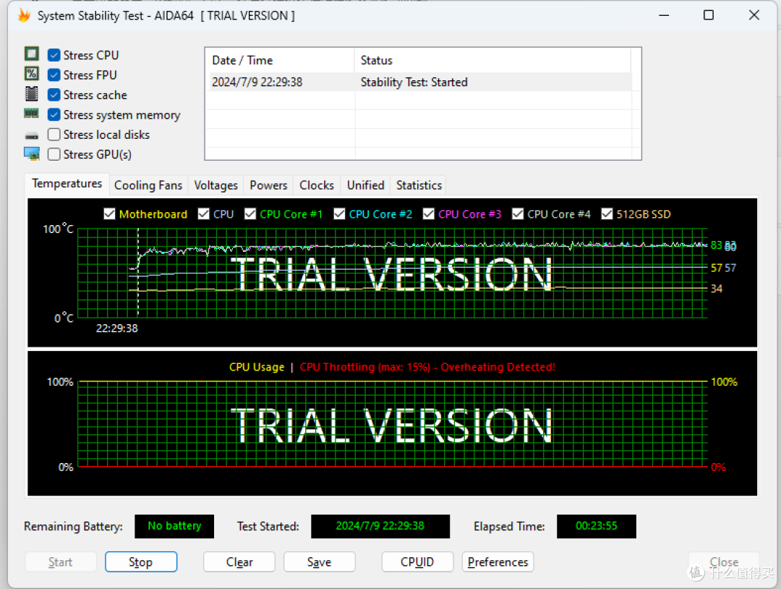Hide Motherboard temperature graph line
The image size is (781, 589).
(x=110, y=213)
